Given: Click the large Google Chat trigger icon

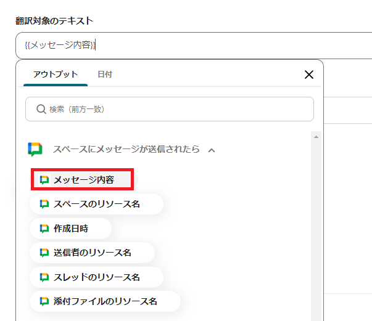Looking at the screenshot, I should 35,150.
